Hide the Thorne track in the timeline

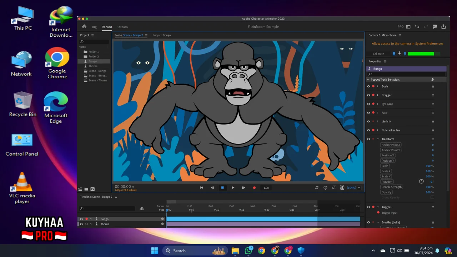tap(81, 224)
